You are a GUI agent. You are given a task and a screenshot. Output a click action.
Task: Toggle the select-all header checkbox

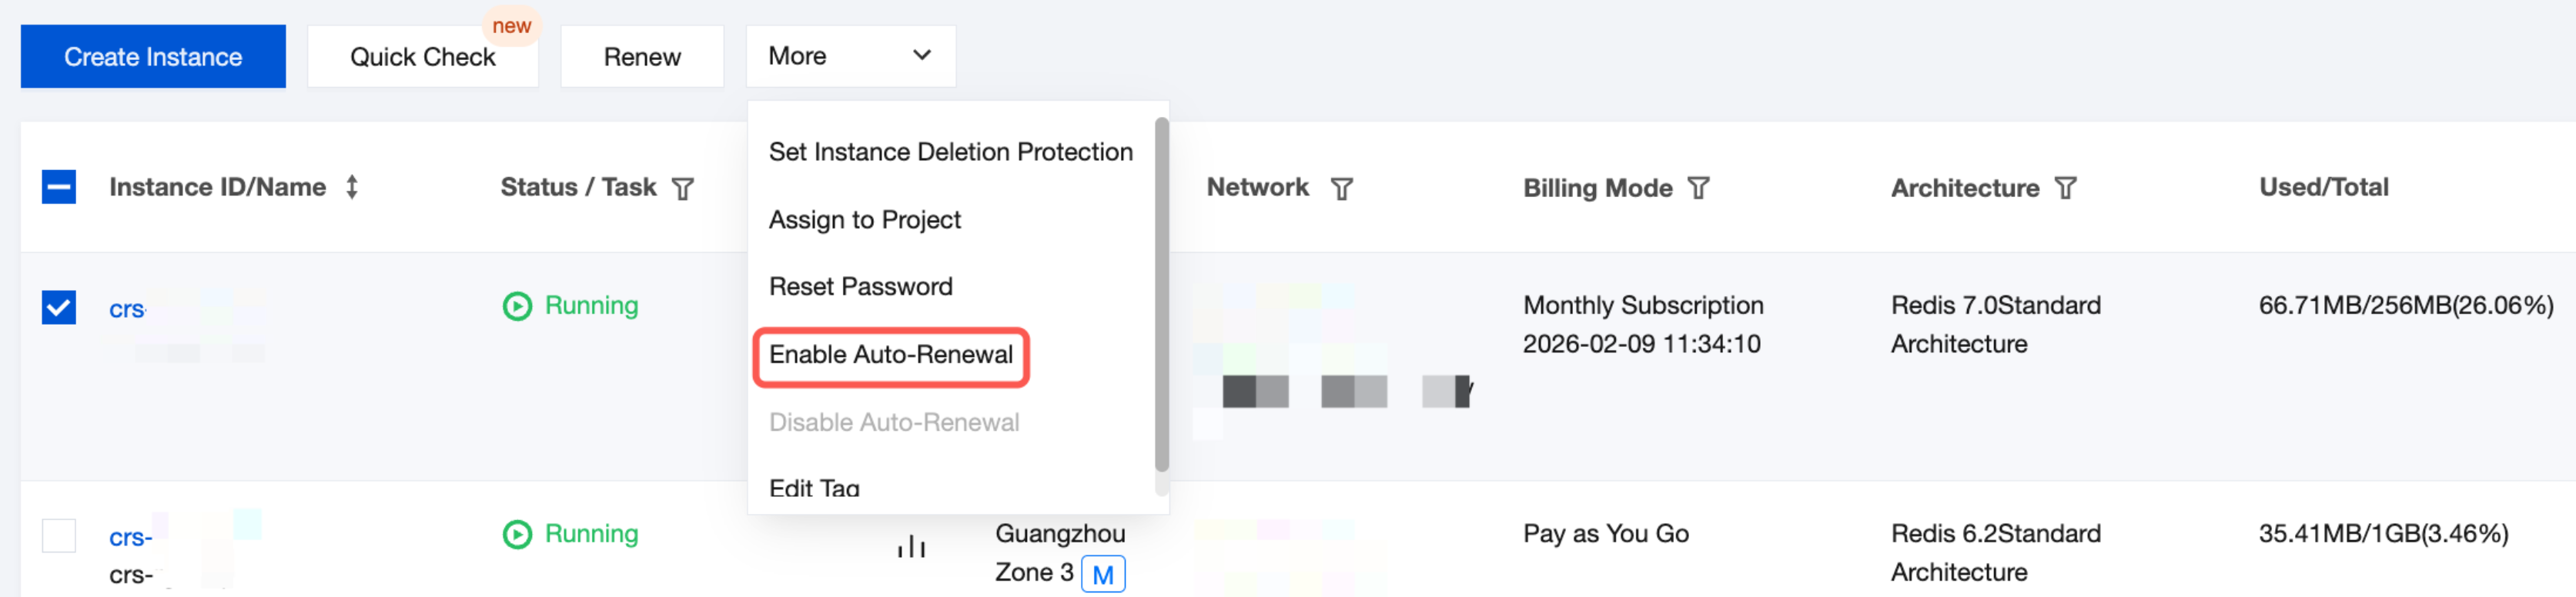click(59, 187)
